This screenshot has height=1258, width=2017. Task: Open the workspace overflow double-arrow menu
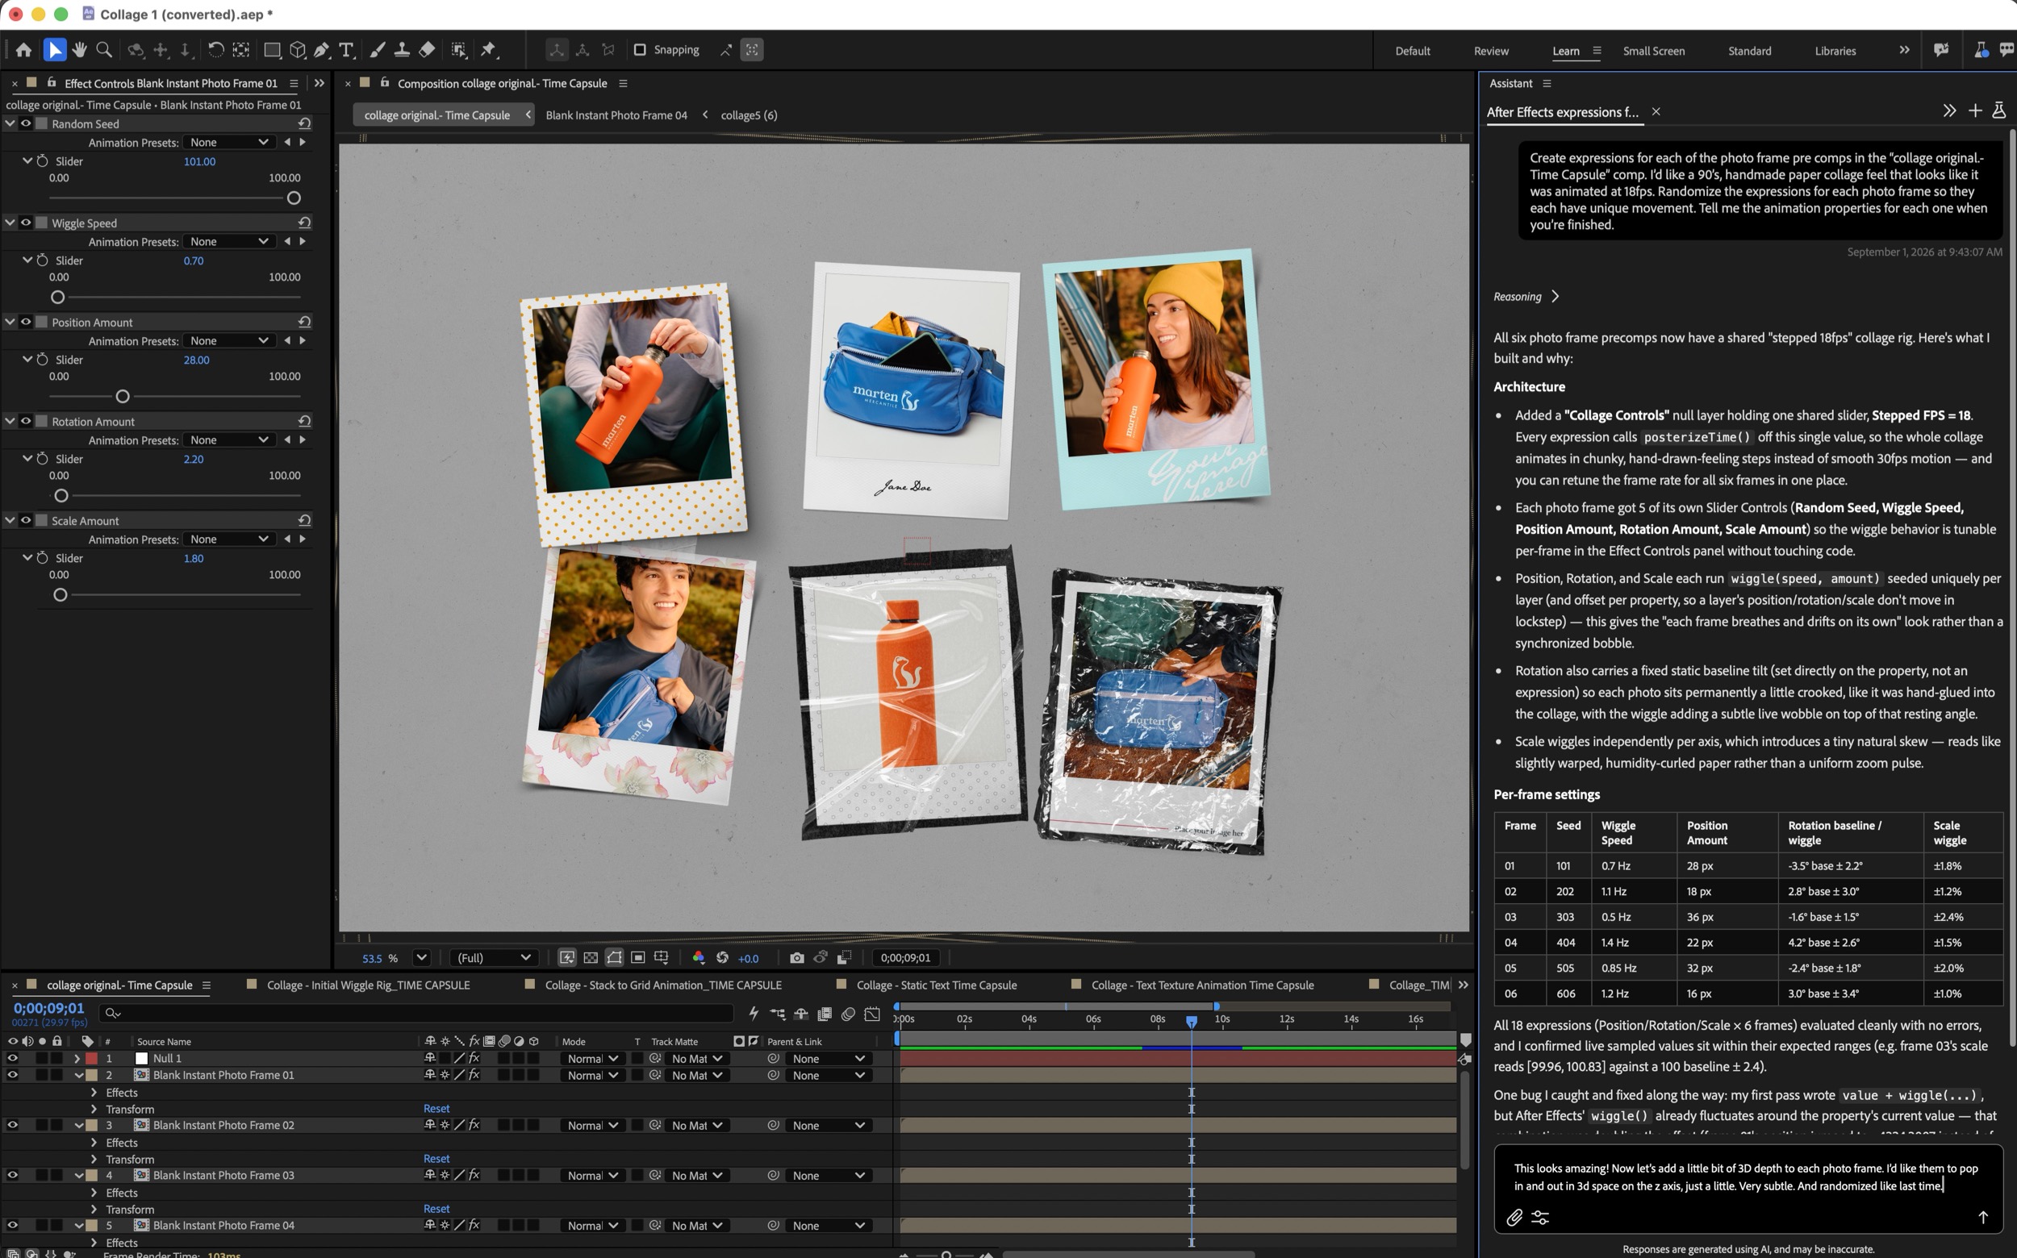1904,50
